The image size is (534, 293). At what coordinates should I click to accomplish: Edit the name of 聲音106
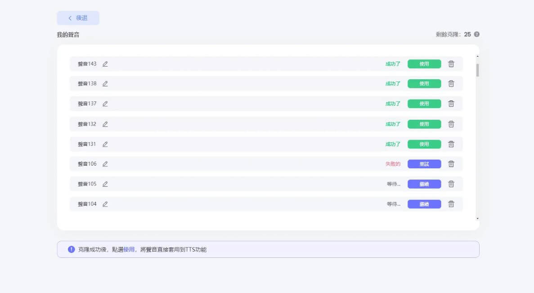[105, 164]
